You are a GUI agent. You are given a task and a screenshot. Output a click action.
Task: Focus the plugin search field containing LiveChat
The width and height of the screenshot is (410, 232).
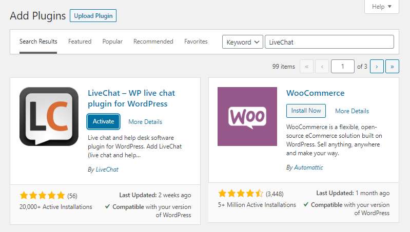coord(329,42)
